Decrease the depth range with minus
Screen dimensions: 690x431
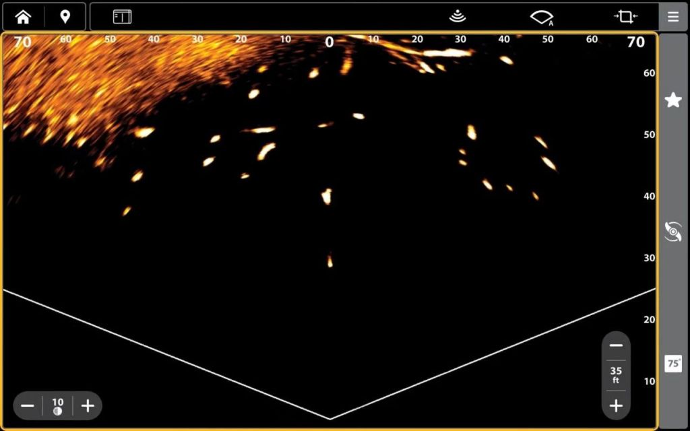tap(616, 345)
